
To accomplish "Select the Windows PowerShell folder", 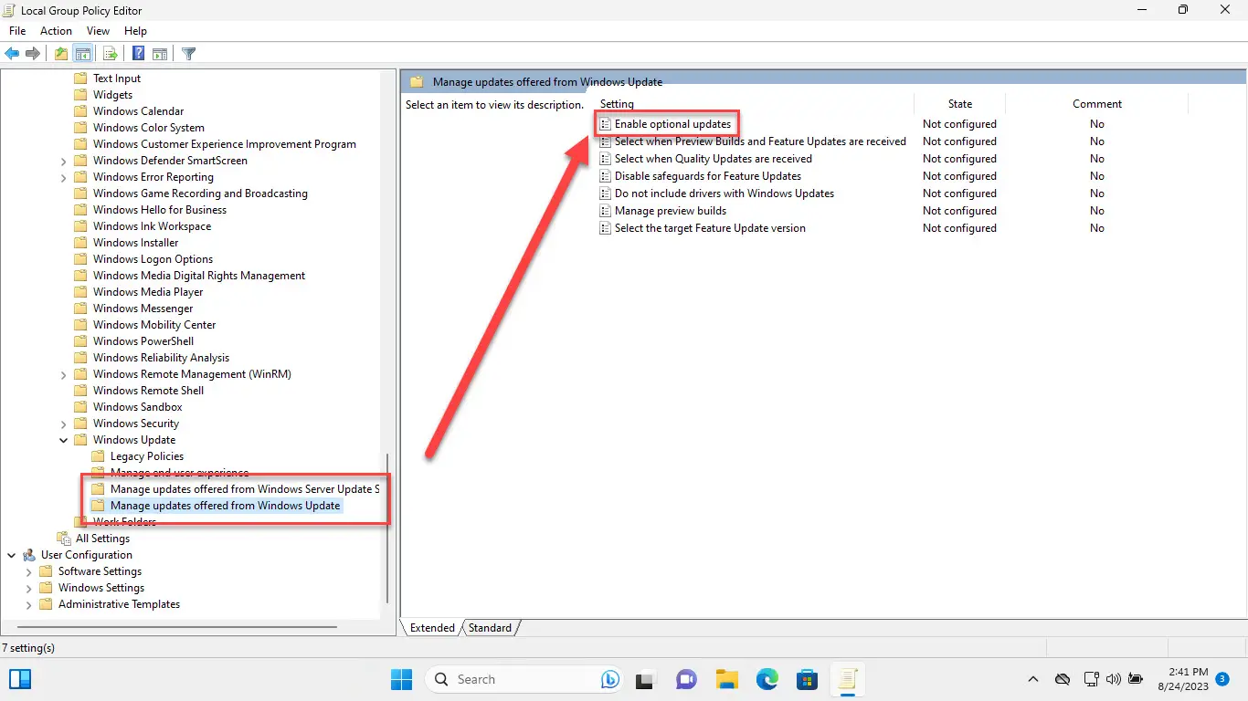I will tap(143, 341).
